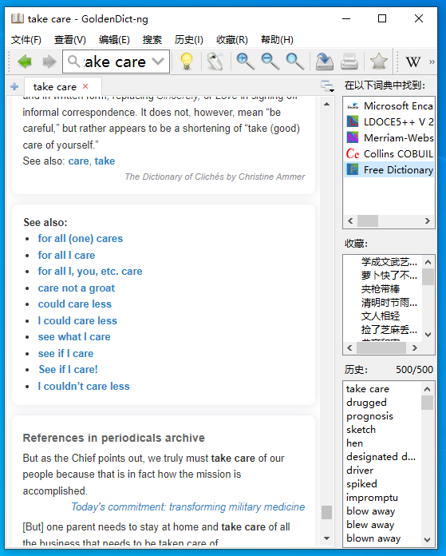
Task: Click the article vertical scrollbar thumb
Action: point(326,512)
